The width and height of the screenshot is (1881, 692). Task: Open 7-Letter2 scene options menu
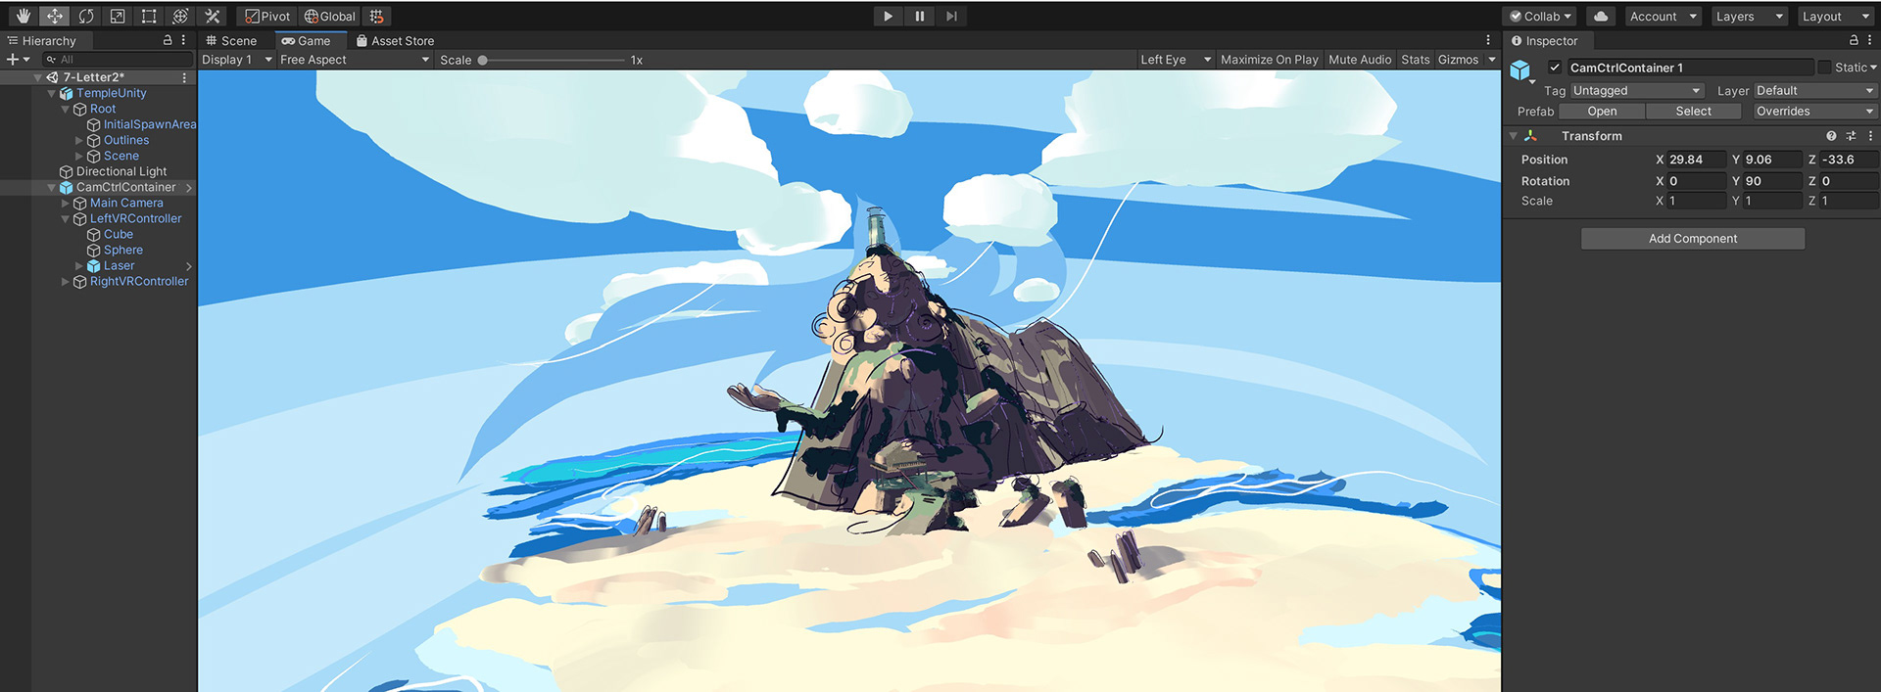point(184,77)
